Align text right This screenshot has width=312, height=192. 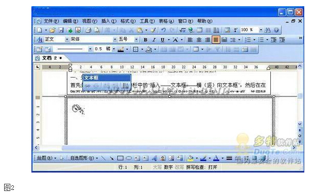coord(207,40)
